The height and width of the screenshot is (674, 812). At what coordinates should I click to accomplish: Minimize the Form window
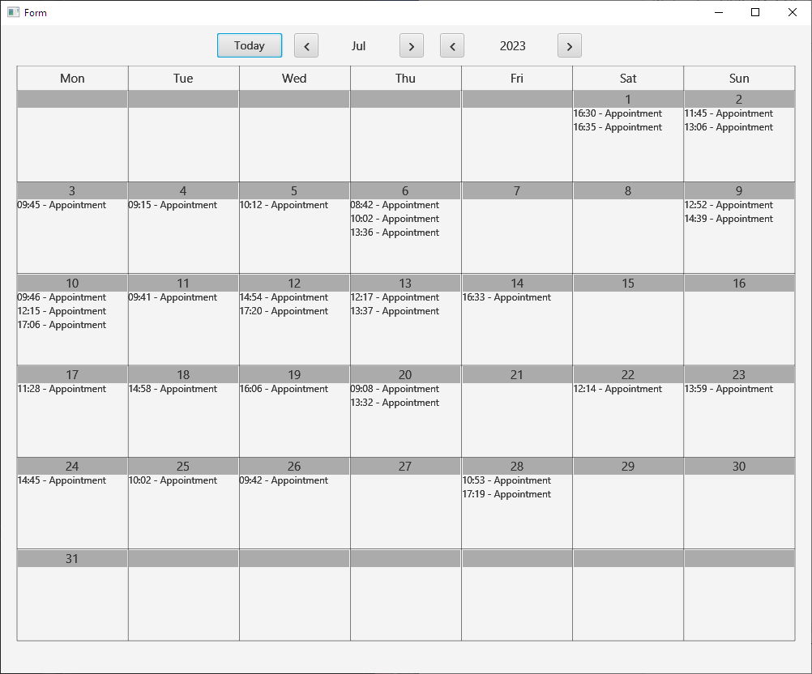pos(719,12)
